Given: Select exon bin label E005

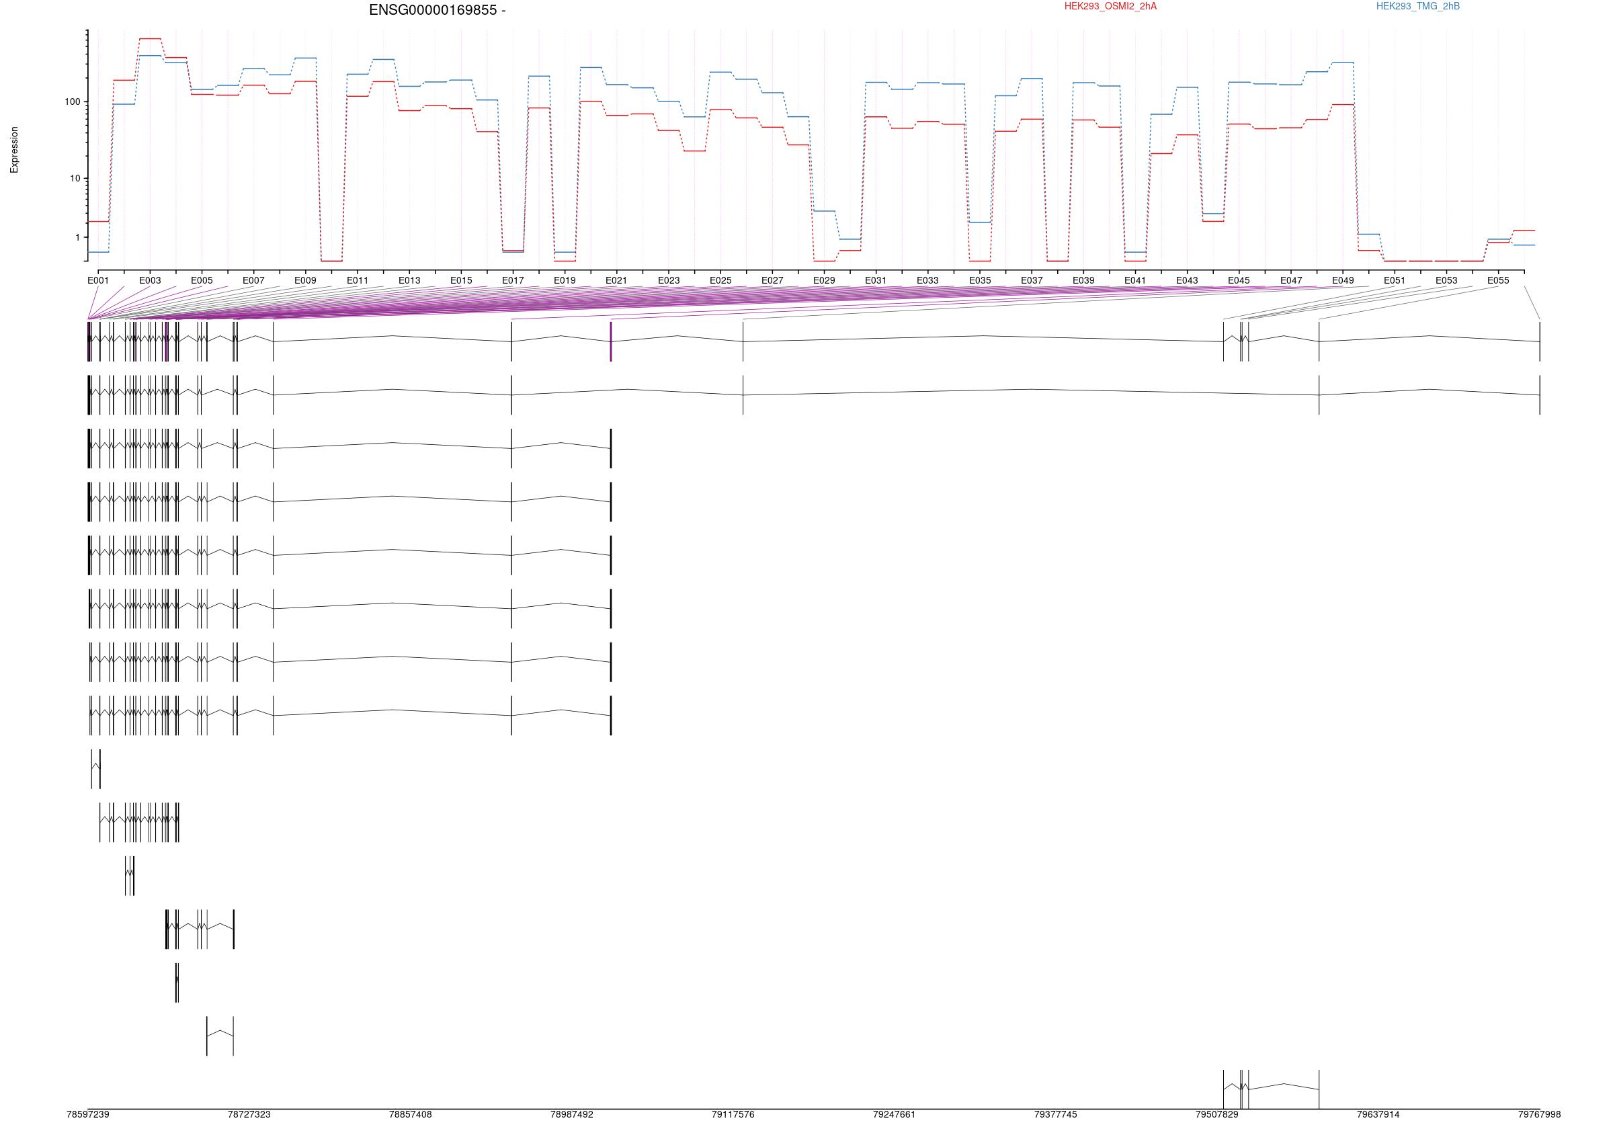Looking at the screenshot, I should pyautogui.click(x=202, y=280).
